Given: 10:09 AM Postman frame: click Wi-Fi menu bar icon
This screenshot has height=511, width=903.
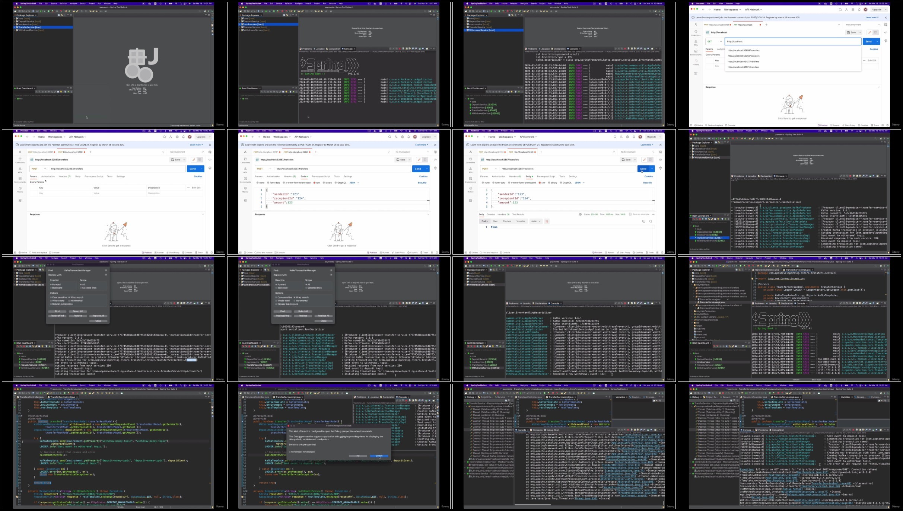Looking at the screenshot, I should (852, 4).
